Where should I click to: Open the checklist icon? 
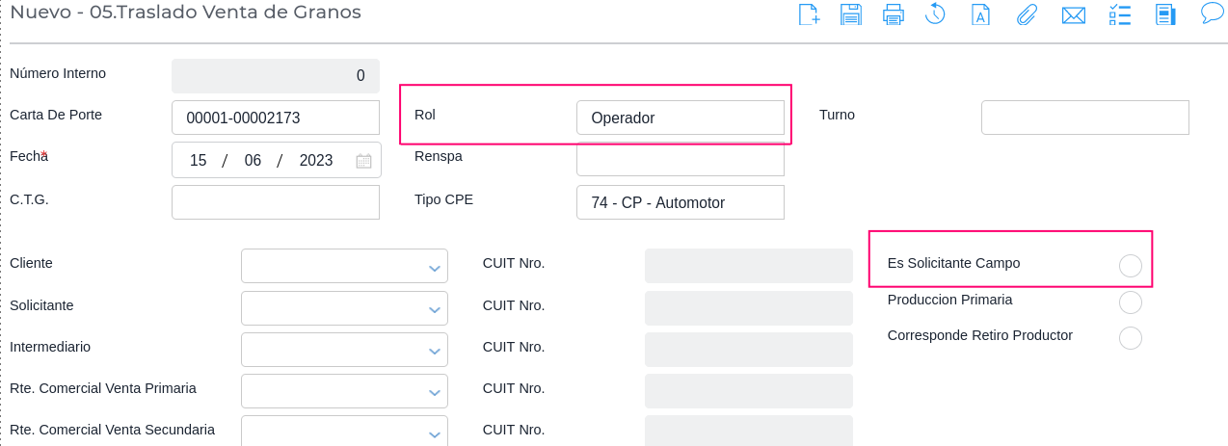1120,14
